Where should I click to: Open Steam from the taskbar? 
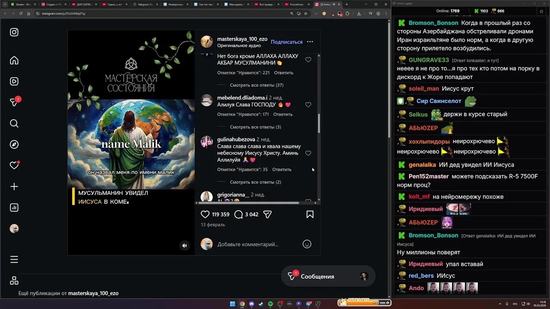tap(261, 304)
